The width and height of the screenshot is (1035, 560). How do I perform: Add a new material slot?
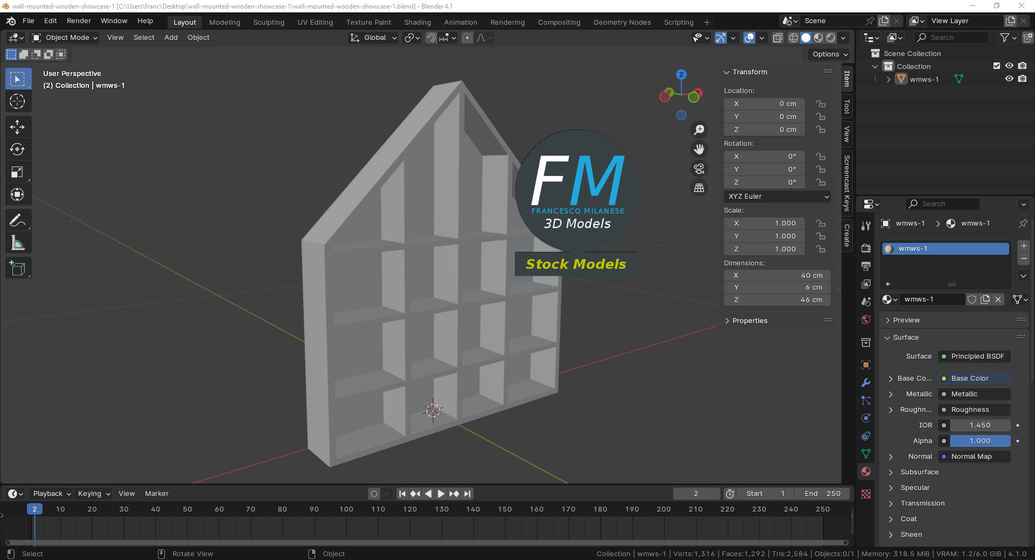[1024, 246]
